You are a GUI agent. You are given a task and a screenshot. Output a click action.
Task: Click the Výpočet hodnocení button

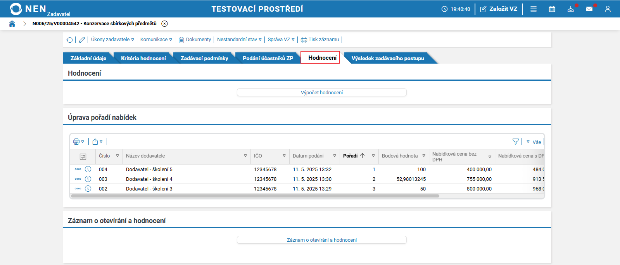coord(321,92)
